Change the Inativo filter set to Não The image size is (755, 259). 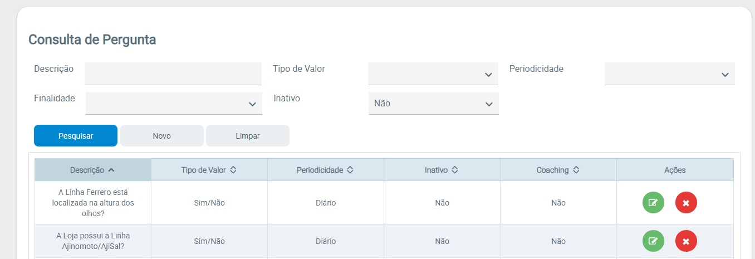pyautogui.click(x=433, y=104)
